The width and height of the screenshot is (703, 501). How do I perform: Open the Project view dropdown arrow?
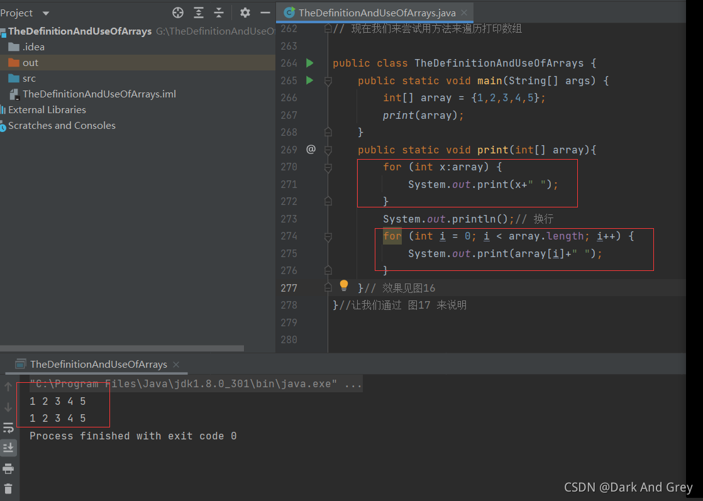(x=46, y=13)
